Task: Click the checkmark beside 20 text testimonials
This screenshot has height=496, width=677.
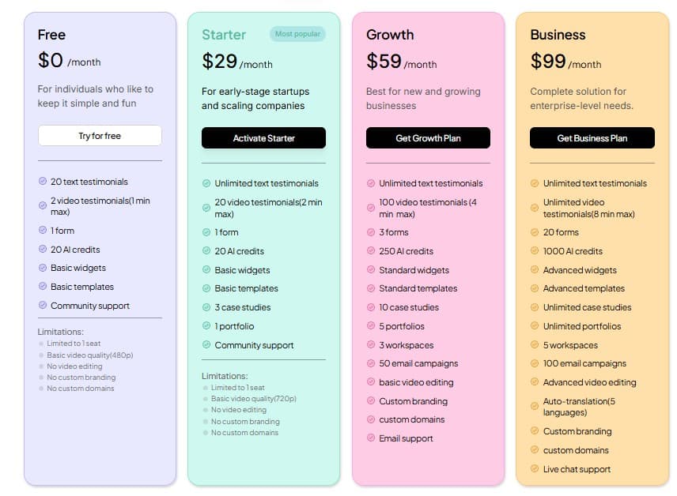Action: [42, 182]
